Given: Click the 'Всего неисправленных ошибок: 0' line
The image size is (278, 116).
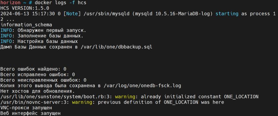Looking at the screenshot, I should point(43,80).
